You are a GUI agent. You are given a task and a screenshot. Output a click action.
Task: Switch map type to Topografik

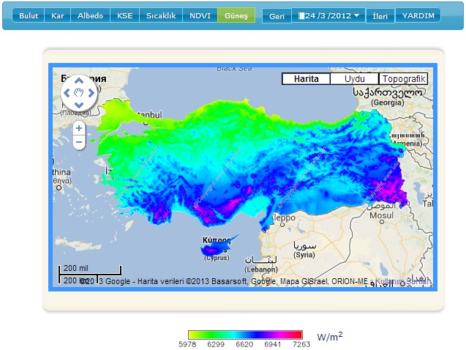[x=403, y=79]
